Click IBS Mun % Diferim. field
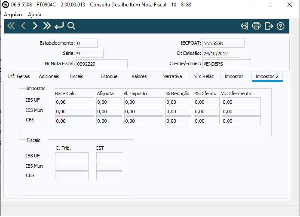The image size is (300, 217). [x=207, y=111]
